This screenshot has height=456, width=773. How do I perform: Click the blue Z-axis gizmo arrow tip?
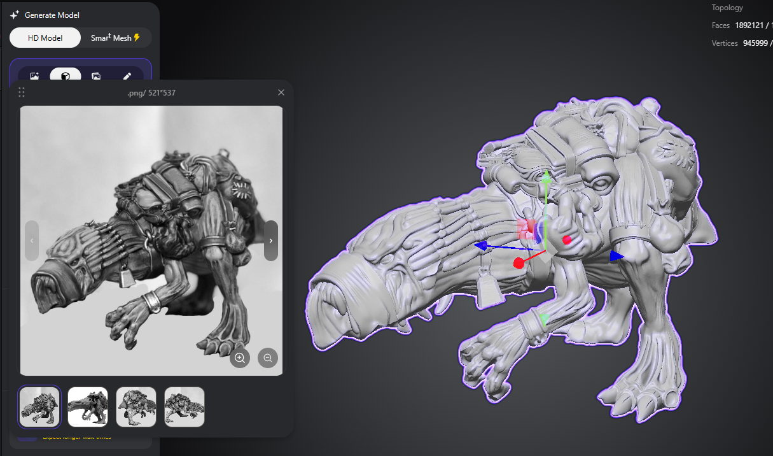coord(482,245)
